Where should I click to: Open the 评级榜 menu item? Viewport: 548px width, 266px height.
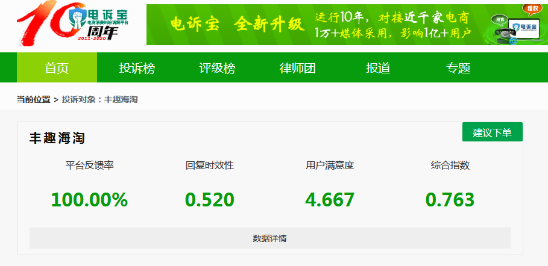pos(218,68)
